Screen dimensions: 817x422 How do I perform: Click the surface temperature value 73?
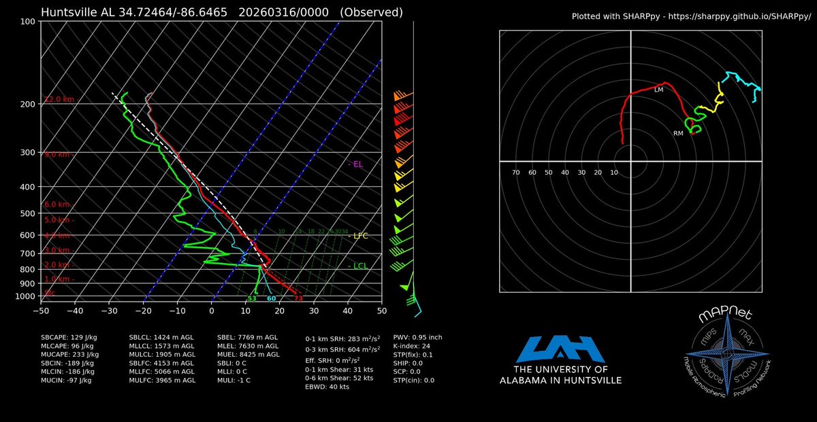click(298, 298)
